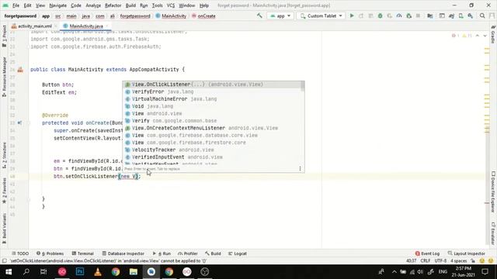
Task: Select VelocityTracker completion suggestion
Action: [212, 150]
